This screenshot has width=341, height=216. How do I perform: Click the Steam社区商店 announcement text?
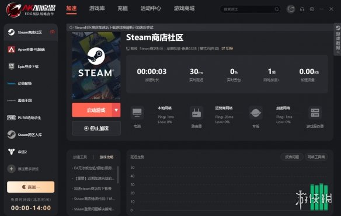click(114, 27)
